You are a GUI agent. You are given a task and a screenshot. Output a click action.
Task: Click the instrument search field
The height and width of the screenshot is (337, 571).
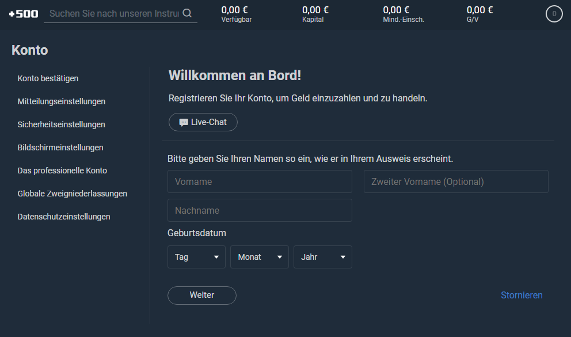pos(115,13)
